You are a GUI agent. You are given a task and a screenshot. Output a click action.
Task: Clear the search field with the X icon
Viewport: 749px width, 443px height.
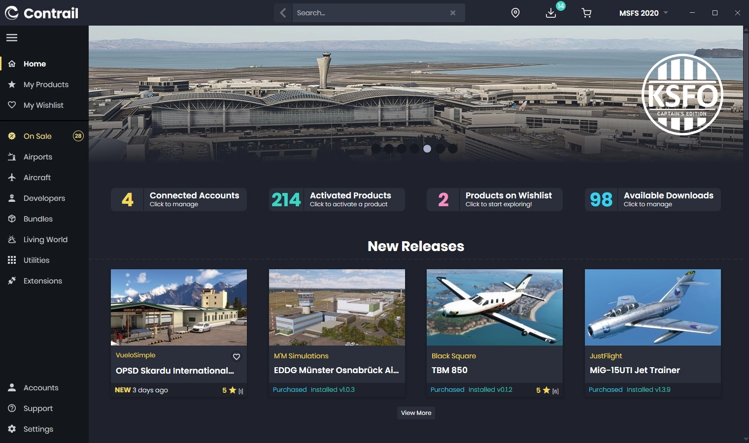[453, 13]
